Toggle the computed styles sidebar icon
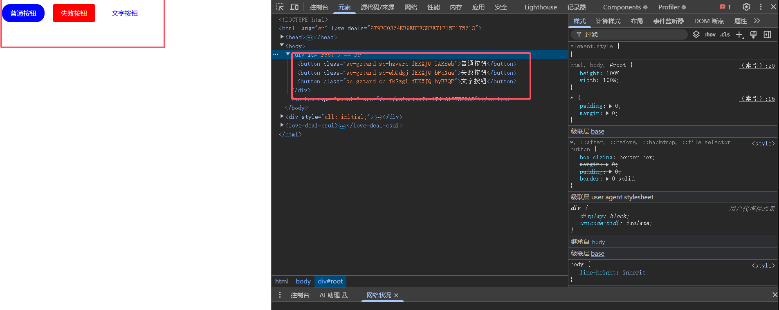The height and width of the screenshot is (310, 779). pyautogui.click(x=767, y=35)
